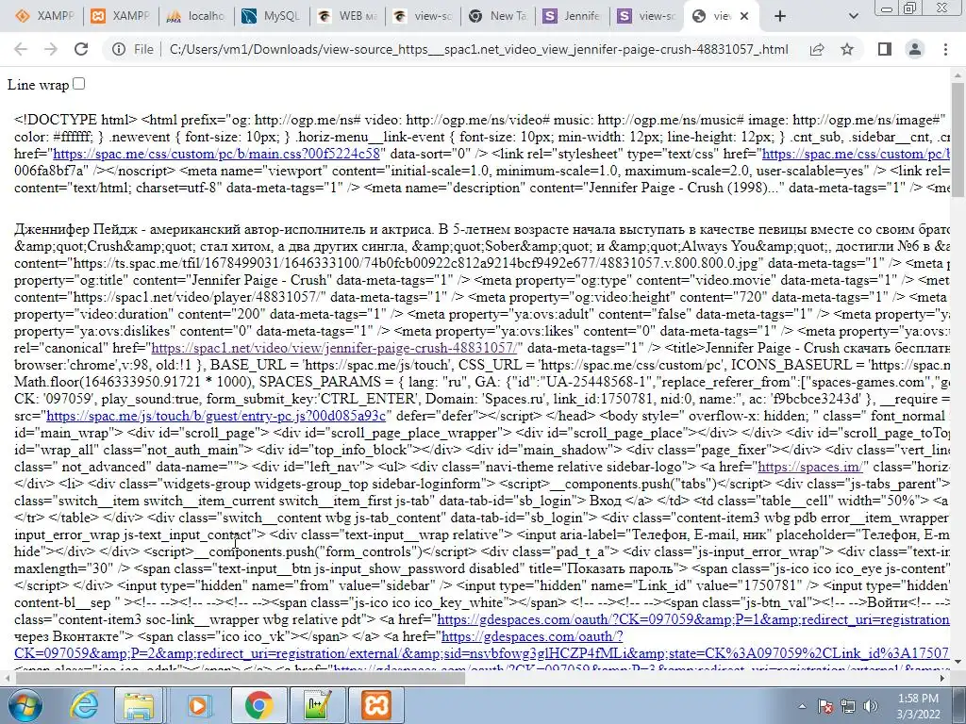The height and width of the screenshot is (724, 966).
Task: Open the clock showing 1:58 PM
Action: coord(918,706)
